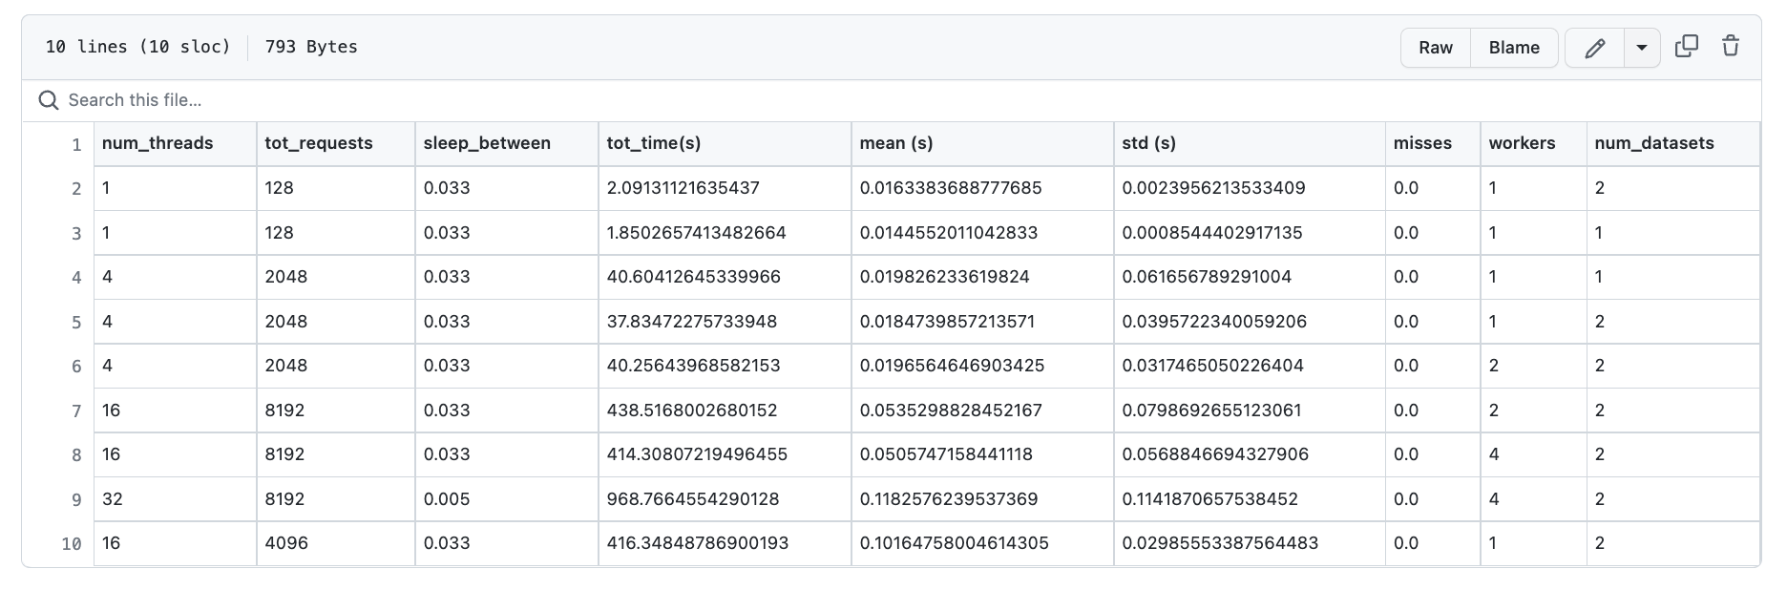Click line number 2

tap(76, 189)
